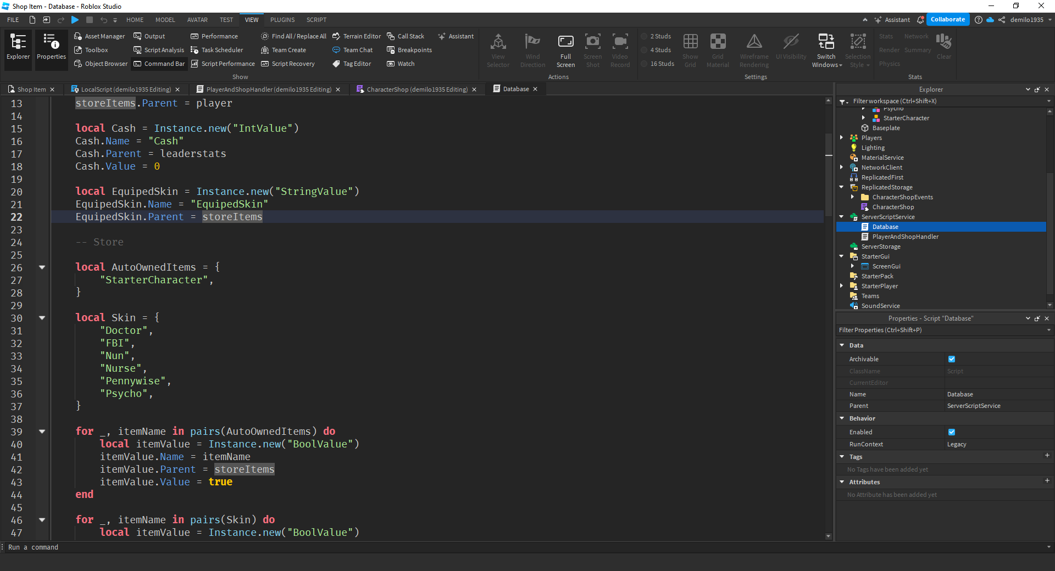Toggle Wireframe Rendering mode
Image resolution: width=1055 pixels, height=571 pixels.
(753, 49)
